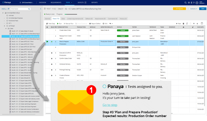Click Manual Run in the steps toolbar
Screen dimensions: 207x121
coord(68,23)
